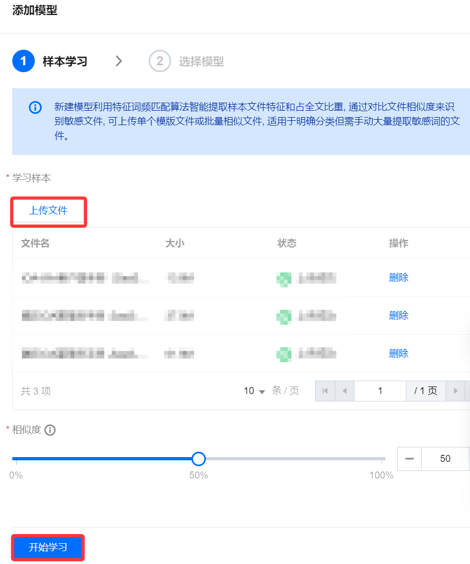The image size is (470, 564).
Task: Select step 2 选择模型
Action: (187, 61)
